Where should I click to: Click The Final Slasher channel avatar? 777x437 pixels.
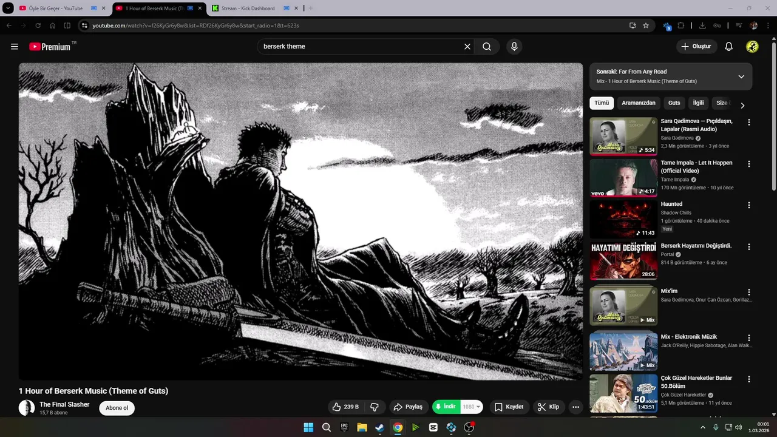pyautogui.click(x=27, y=408)
